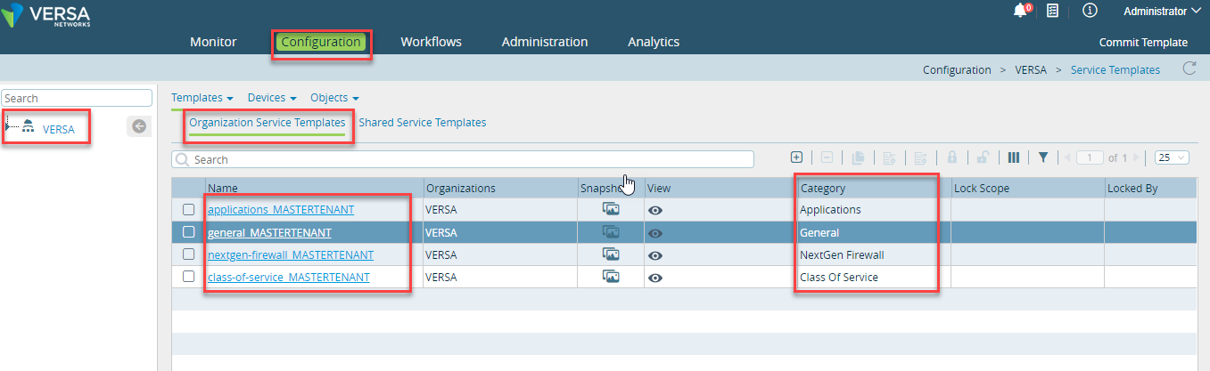
Task: Click the filter funnel icon
Action: coord(1043,157)
